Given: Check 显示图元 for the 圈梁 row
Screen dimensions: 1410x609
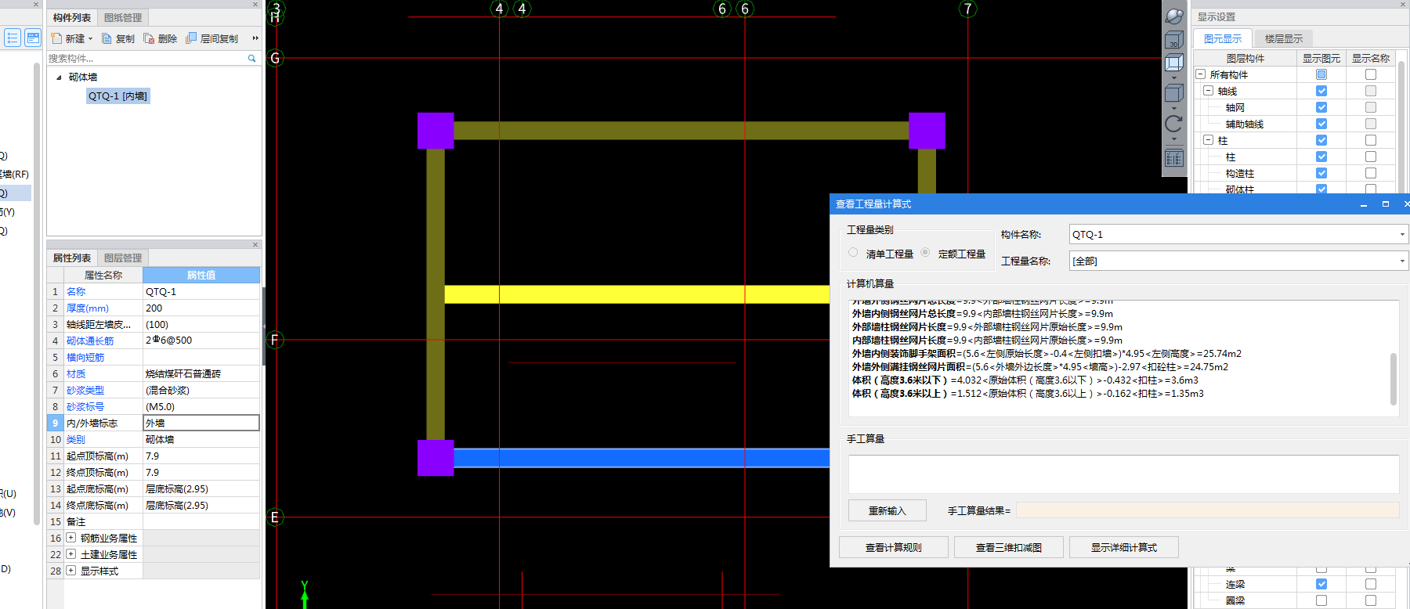Looking at the screenshot, I should coord(1321,600).
